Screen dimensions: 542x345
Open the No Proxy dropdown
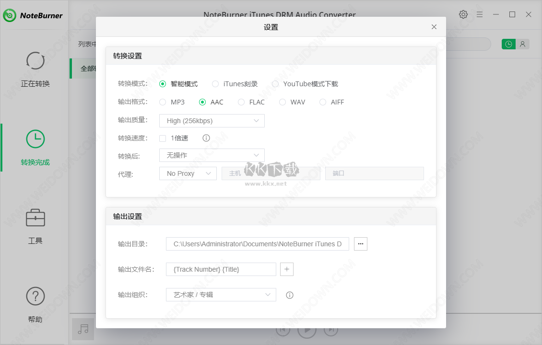click(188, 173)
